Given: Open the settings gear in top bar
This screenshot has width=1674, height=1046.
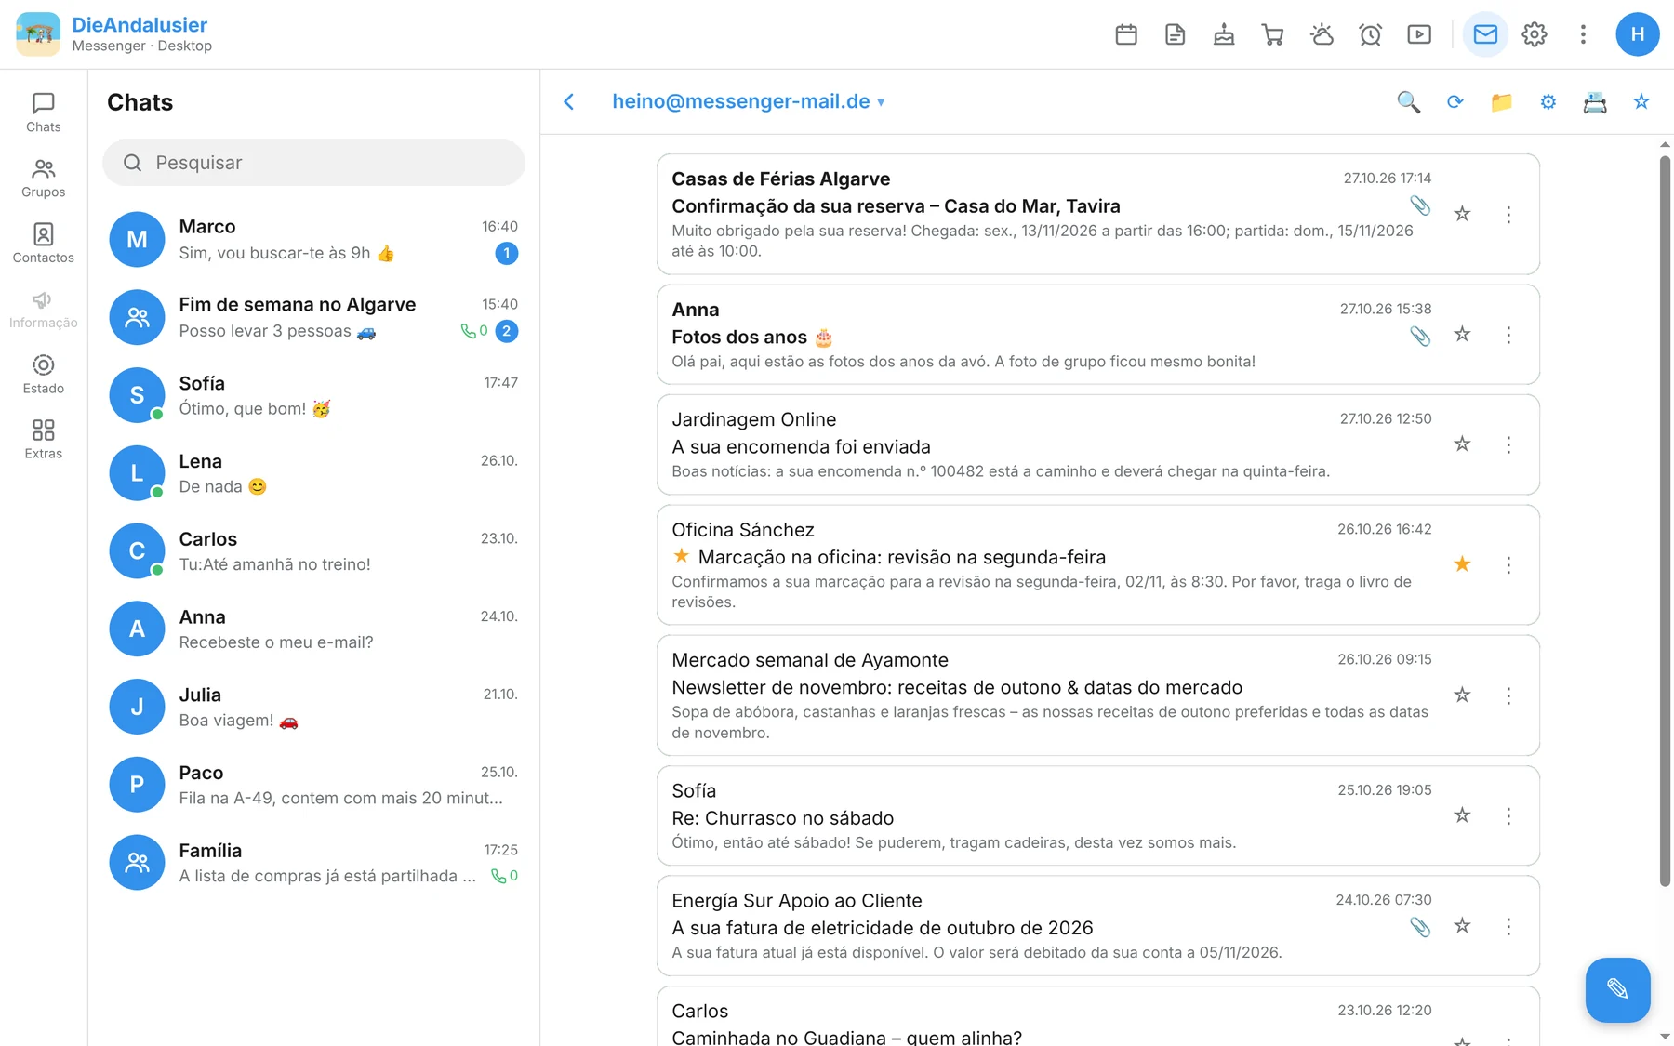Looking at the screenshot, I should coord(1534,34).
